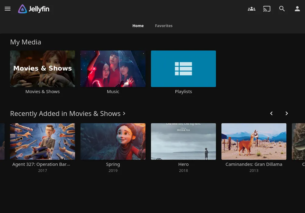Click the Movies & Shows text label
The width and height of the screenshot is (305, 213).
(x=42, y=92)
